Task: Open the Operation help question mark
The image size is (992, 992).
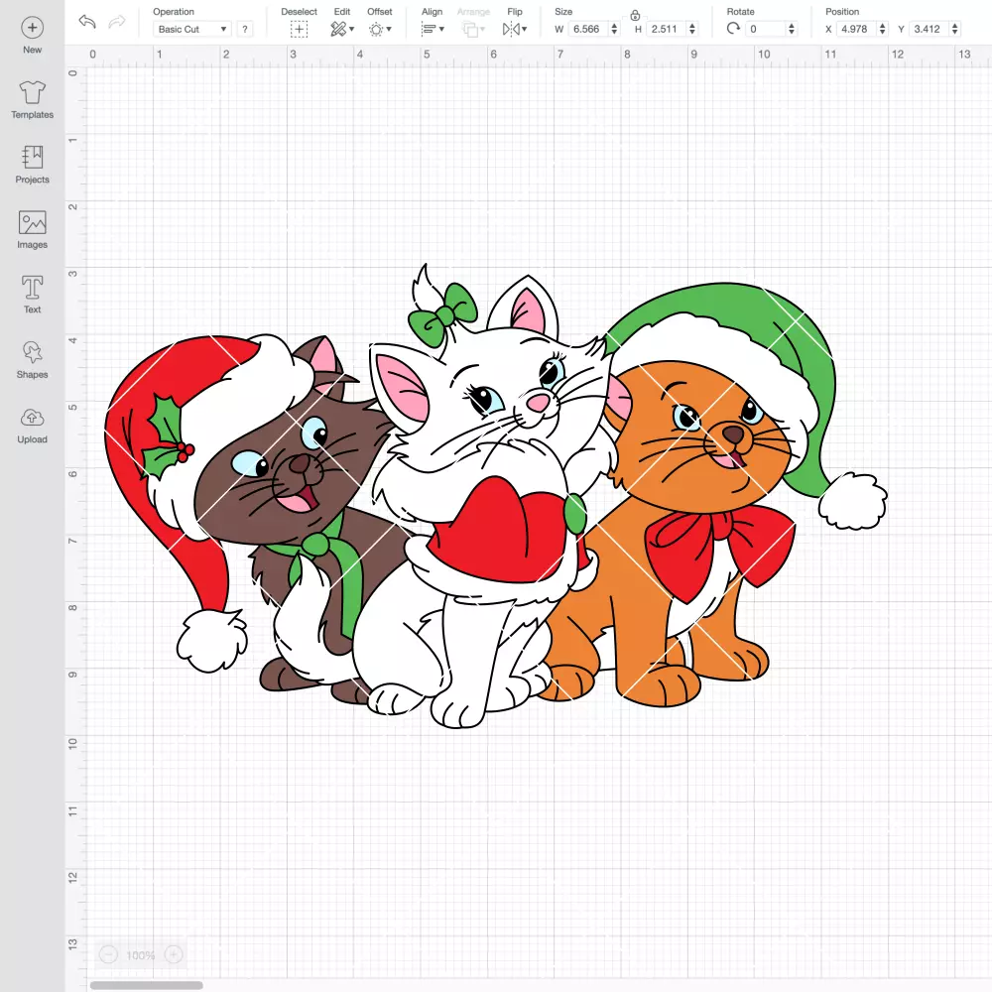Action: click(x=245, y=29)
